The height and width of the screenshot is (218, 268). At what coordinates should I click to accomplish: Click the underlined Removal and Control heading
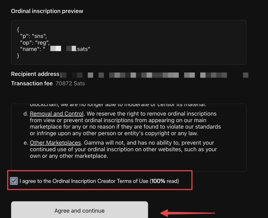tap(57, 114)
